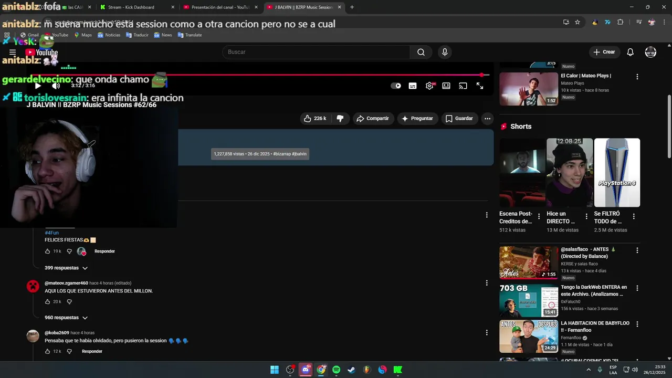
Task: Cast video with Play on TV icon
Action: [x=463, y=86]
